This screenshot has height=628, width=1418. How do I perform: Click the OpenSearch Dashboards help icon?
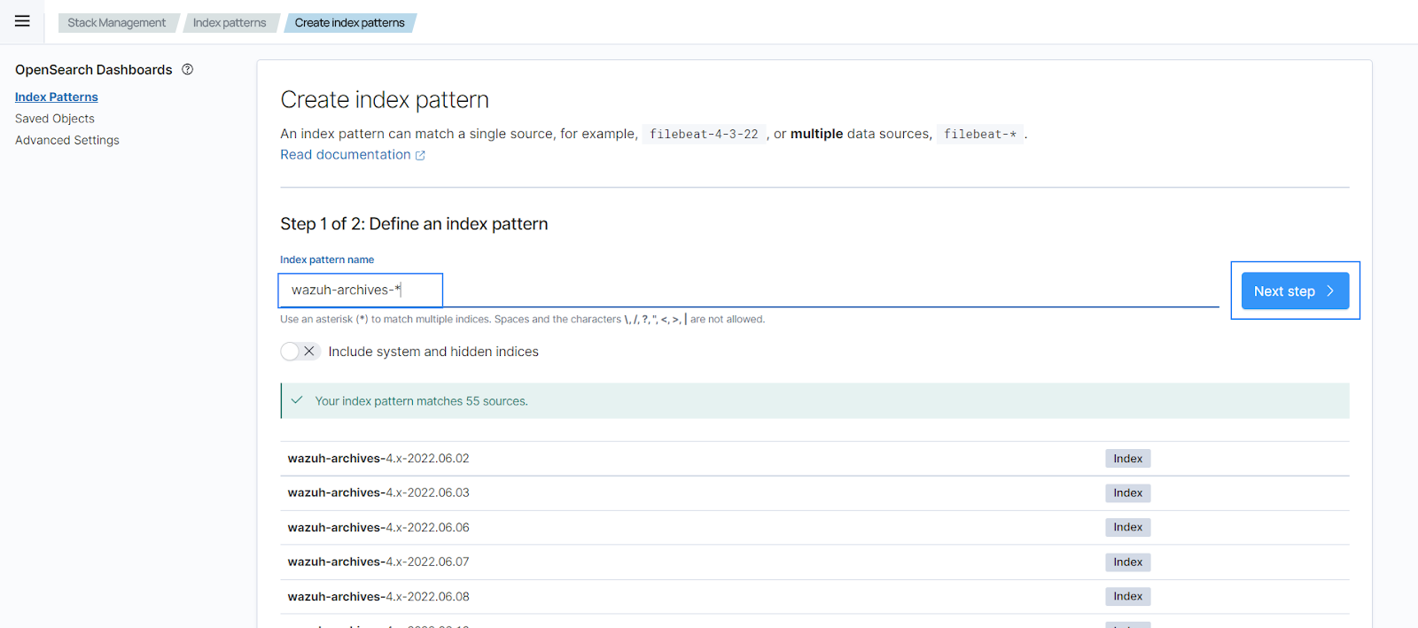tap(187, 69)
